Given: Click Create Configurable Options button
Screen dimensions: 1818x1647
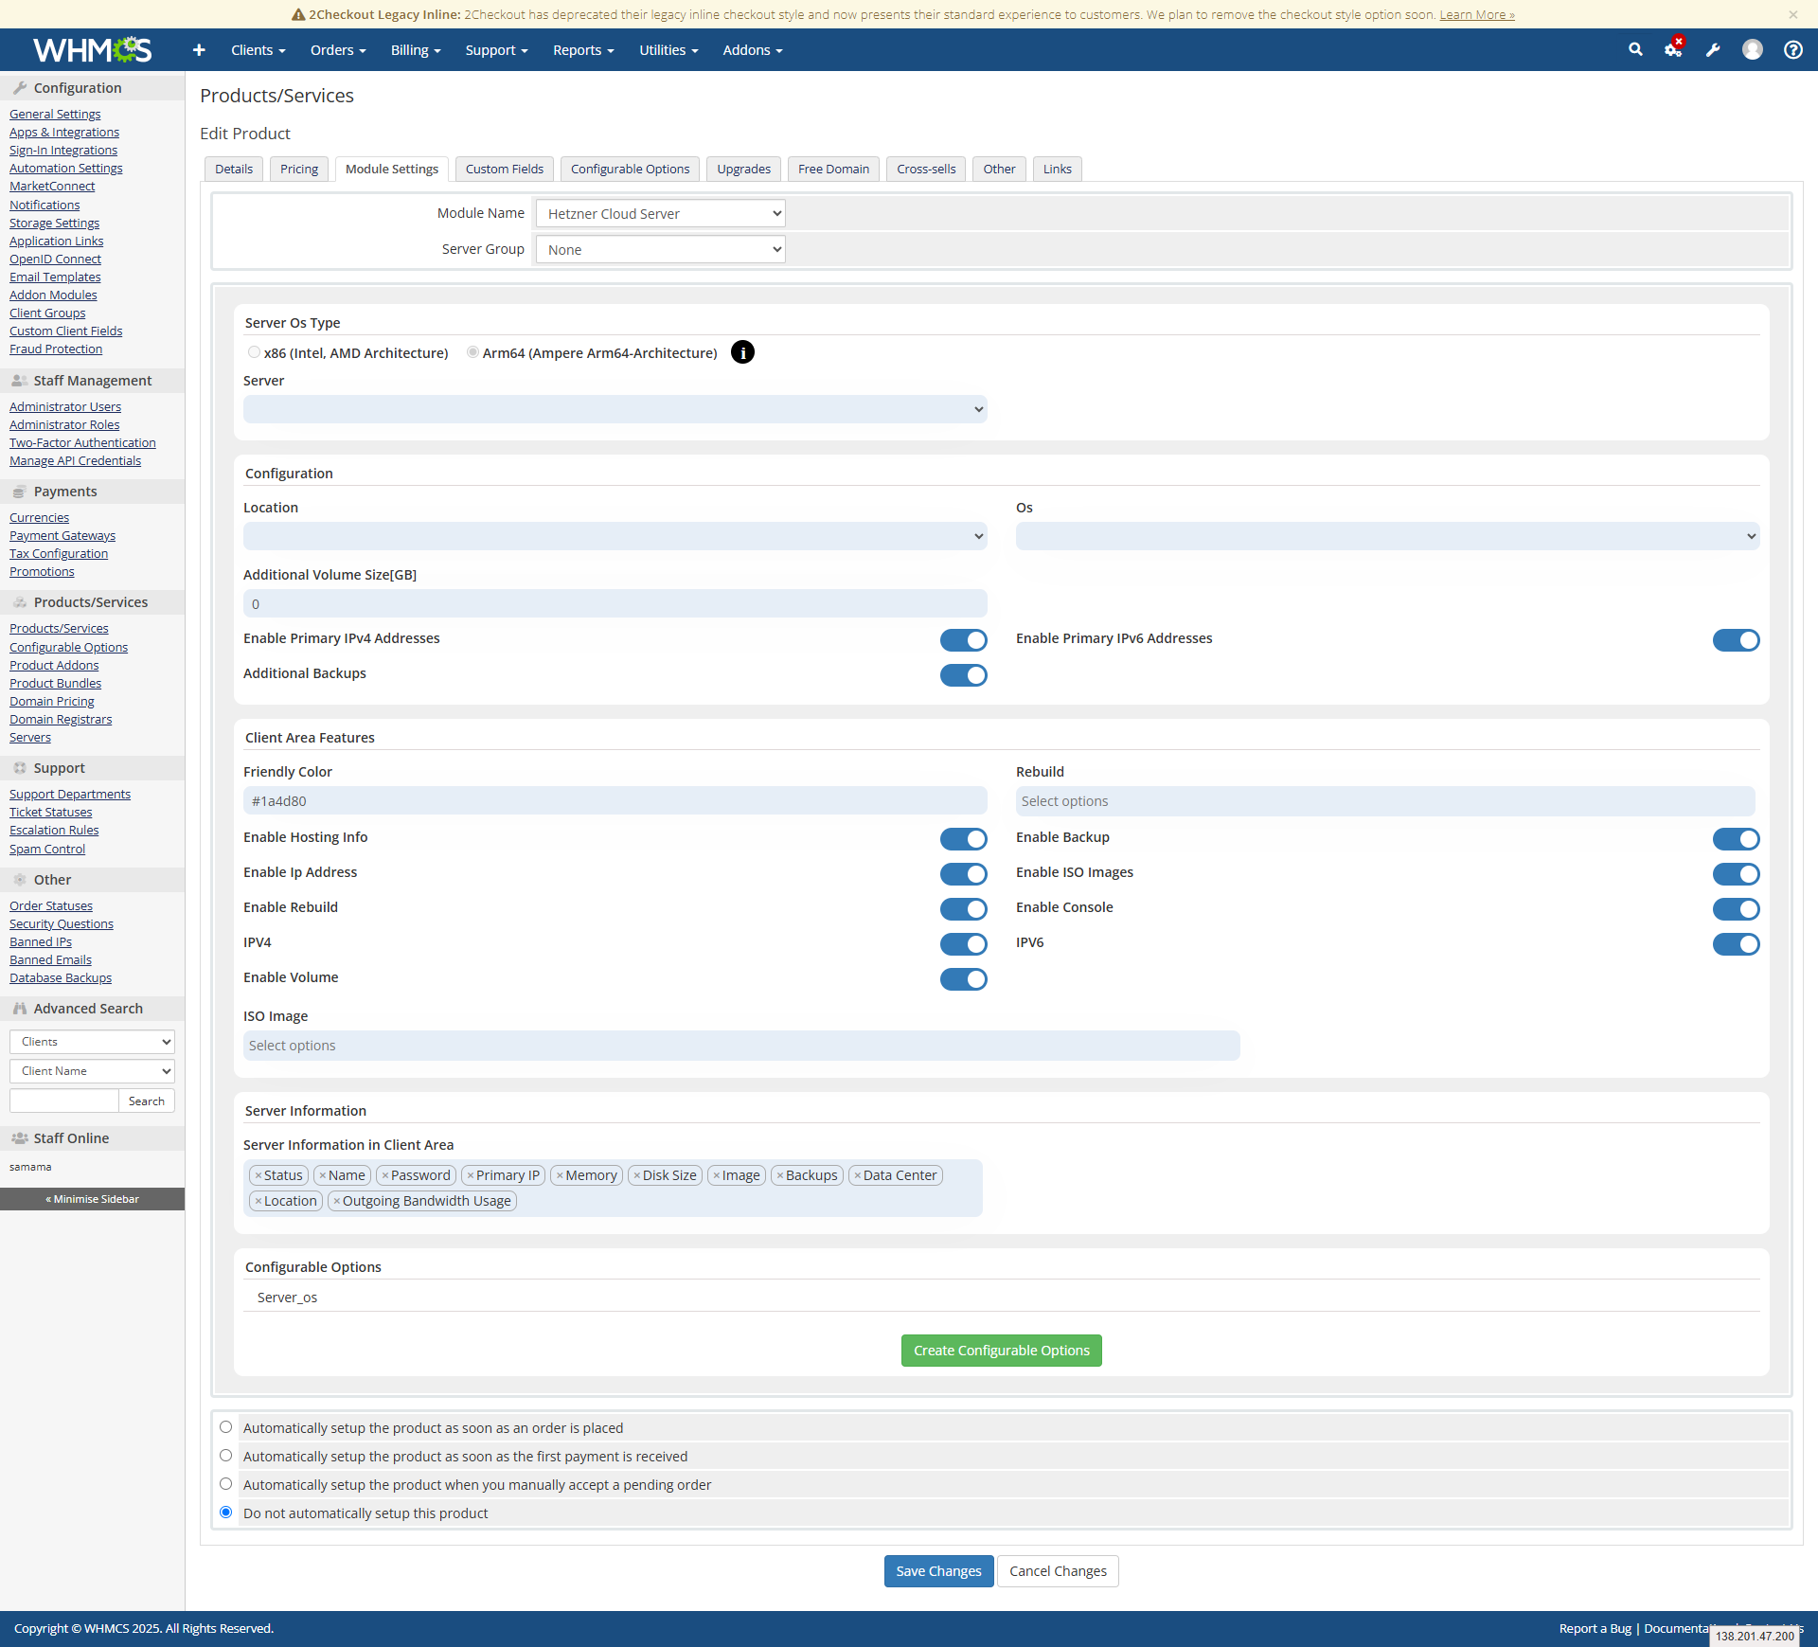Looking at the screenshot, I should tap(1001, 1350).
